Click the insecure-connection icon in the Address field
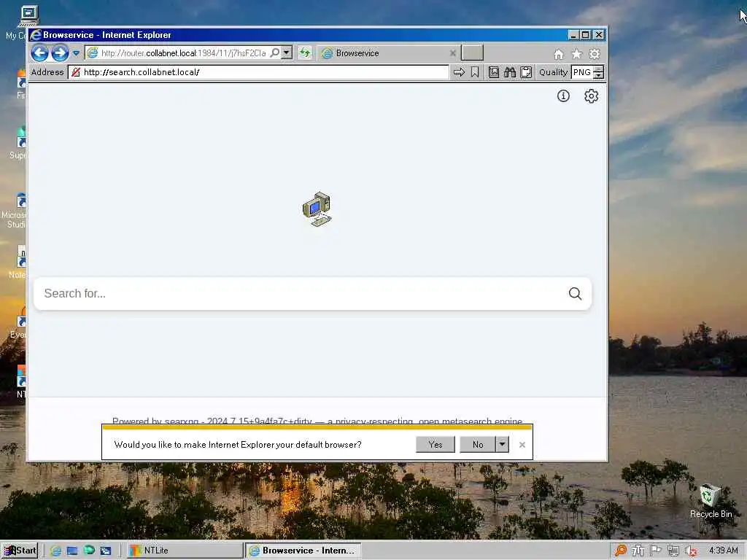 [75, 72]
